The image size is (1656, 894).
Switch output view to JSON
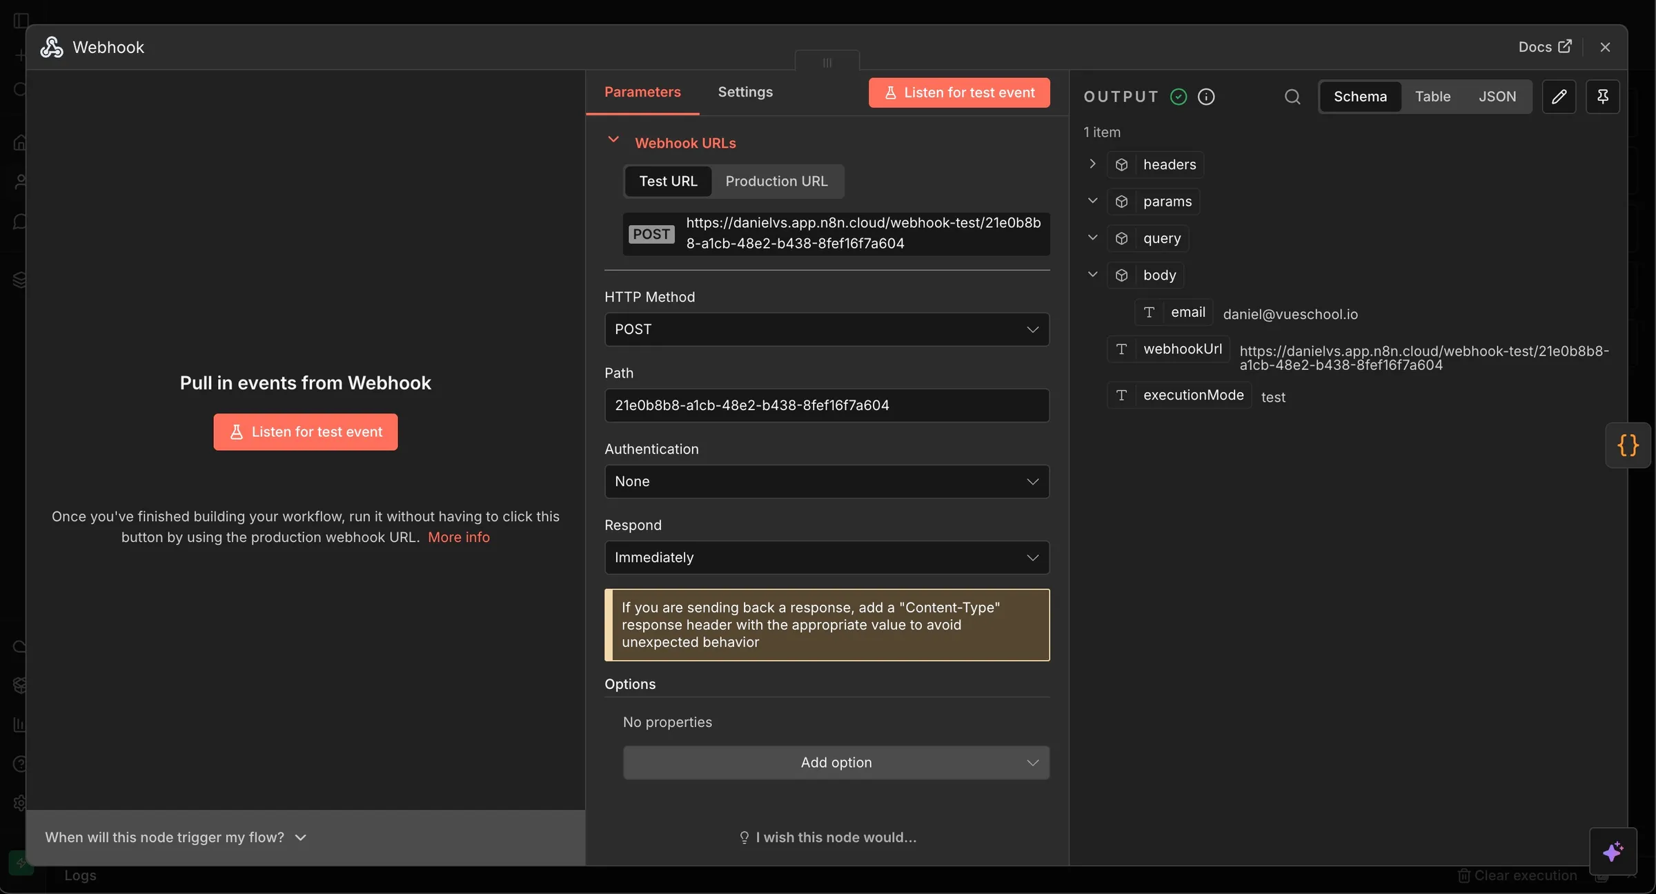[1497, 97]
